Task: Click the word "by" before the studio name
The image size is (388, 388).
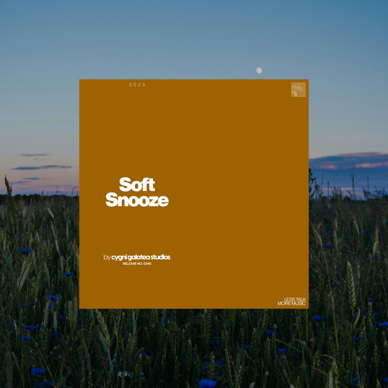Action: pyautogui.click(x=107, y=257)
